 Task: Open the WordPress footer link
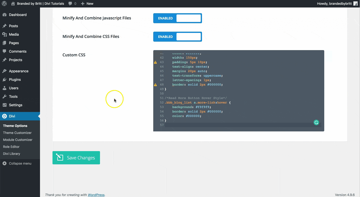click(x=96, y=195)
